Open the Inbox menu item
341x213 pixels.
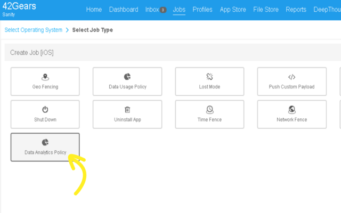[152, 10]
